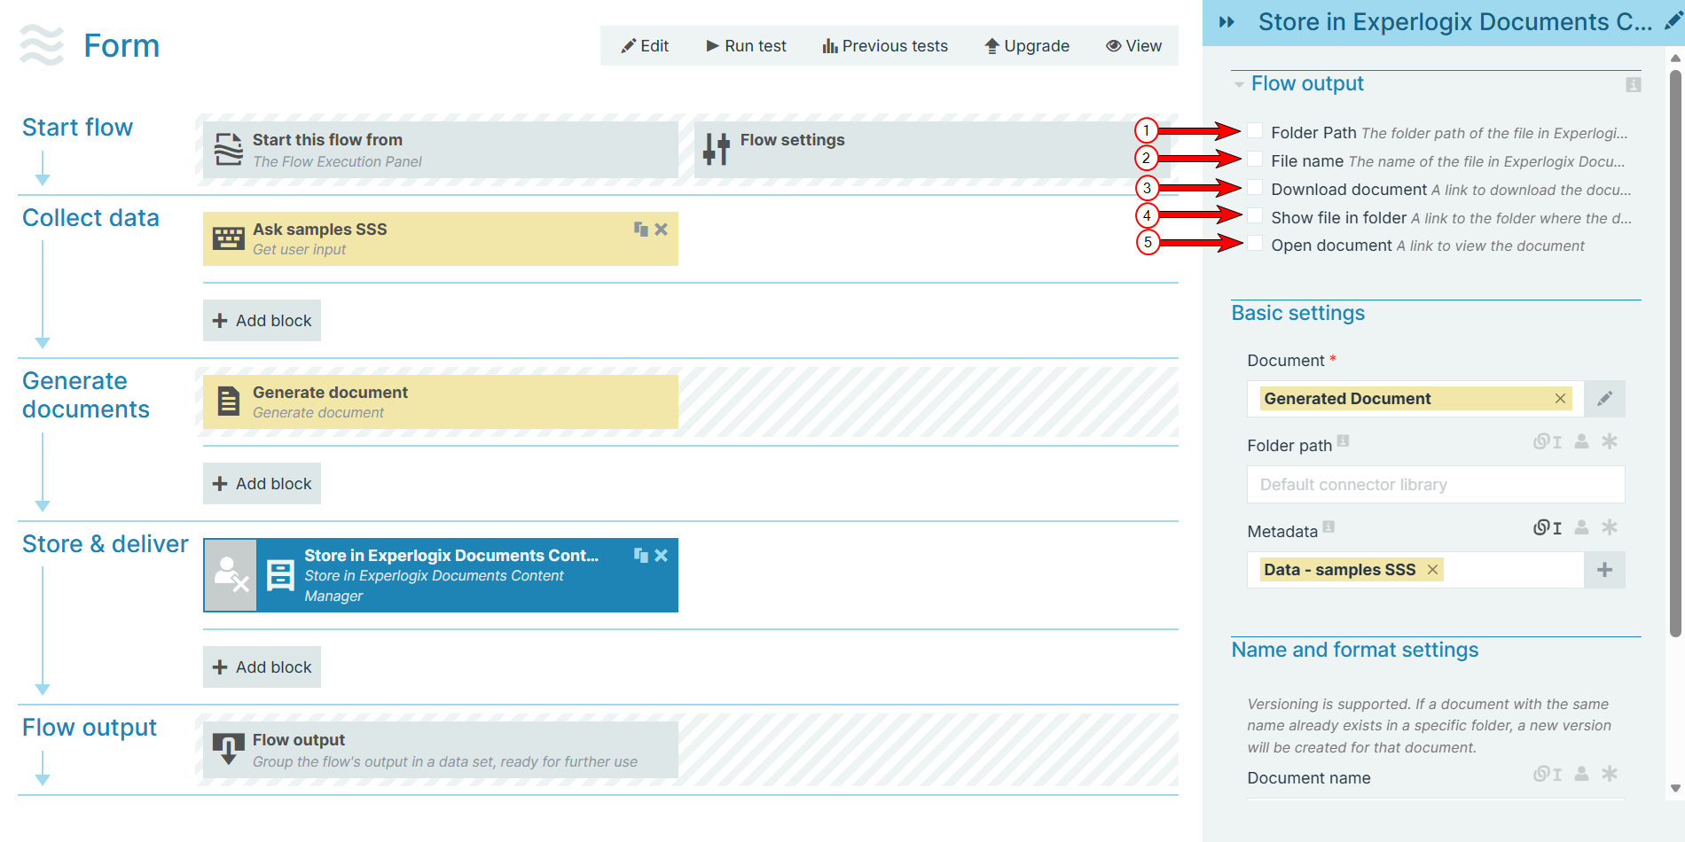Click the Name and format settings heading

[x=1354, y=650]
